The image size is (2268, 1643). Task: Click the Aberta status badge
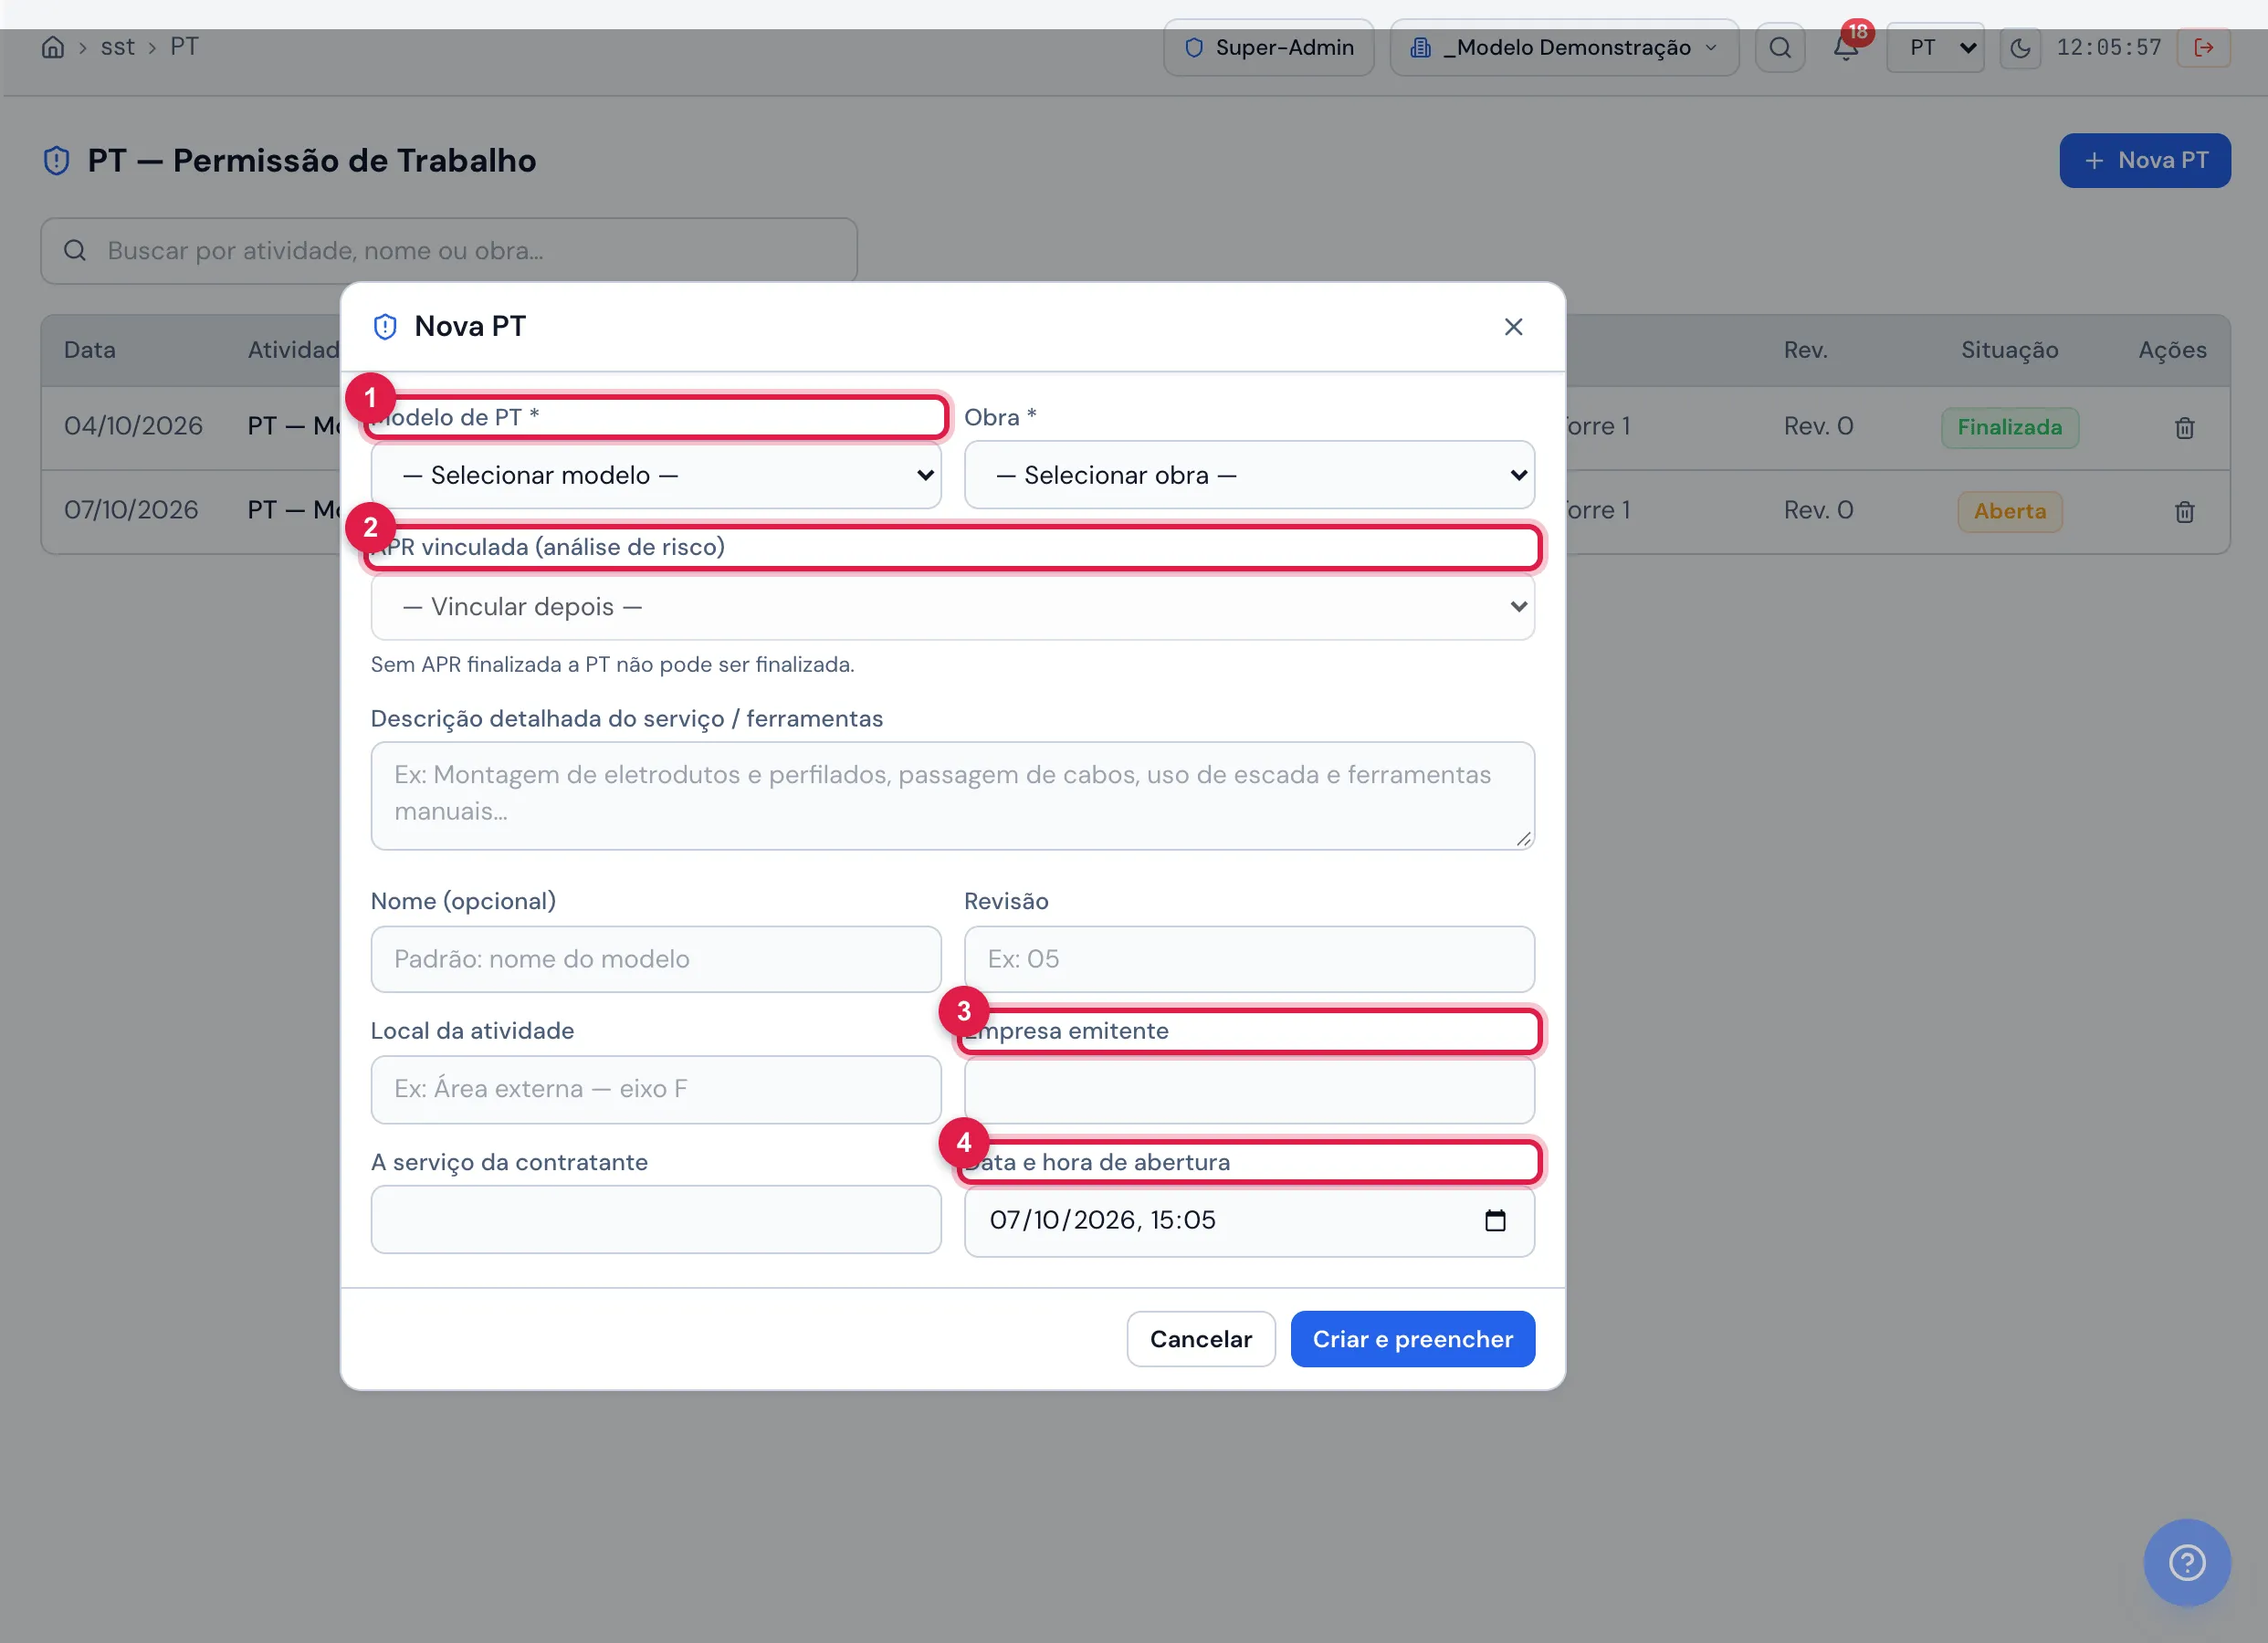2009,512
